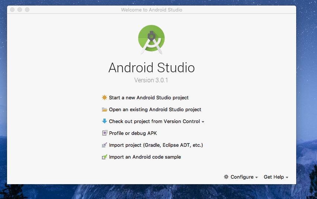Check out project from Version Control
317x199 pixels.
click(154, 122)
